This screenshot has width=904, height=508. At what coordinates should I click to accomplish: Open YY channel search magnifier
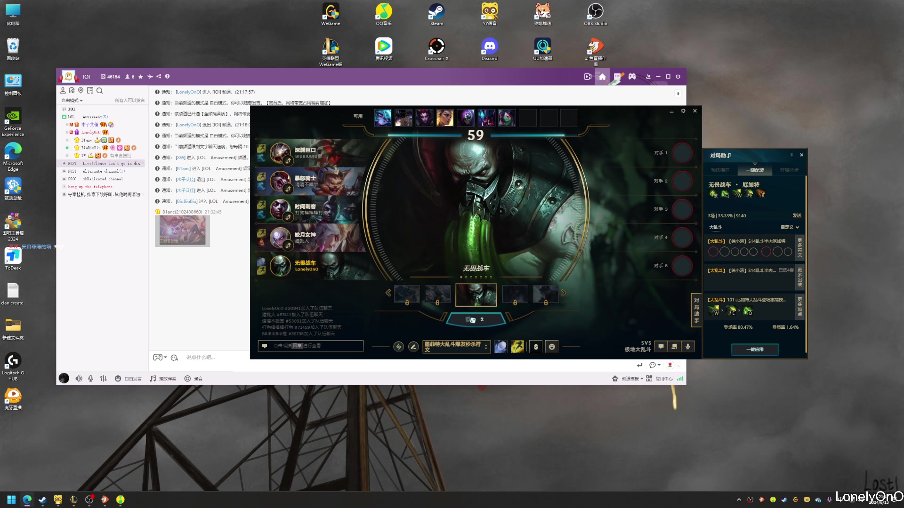(x=99, y=90)
